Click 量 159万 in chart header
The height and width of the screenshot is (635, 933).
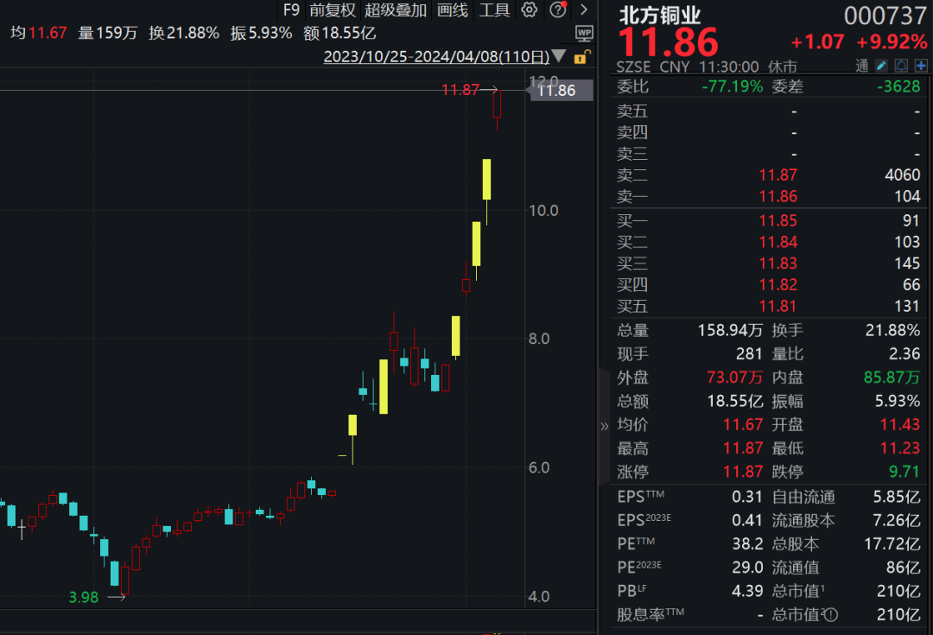click(108, 34)
